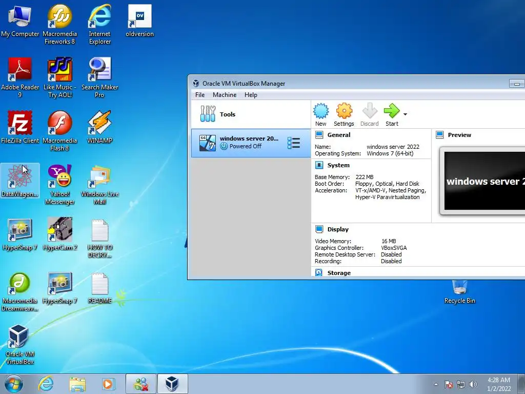Select the README text file icon
This screenshot has height=394, width=525.
pyautogui.click(x=100, y=287)
